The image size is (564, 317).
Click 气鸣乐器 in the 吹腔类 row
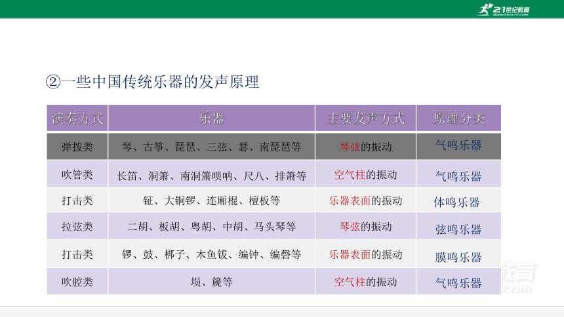(x=458, y=283)
